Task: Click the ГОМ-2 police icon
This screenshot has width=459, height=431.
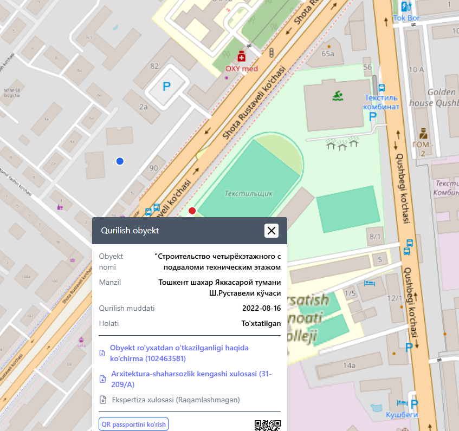Action: tap(423, 133)
